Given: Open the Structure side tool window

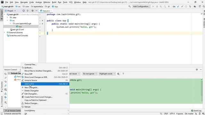Looking at the screenshot, I should click(x=2, y=102).
